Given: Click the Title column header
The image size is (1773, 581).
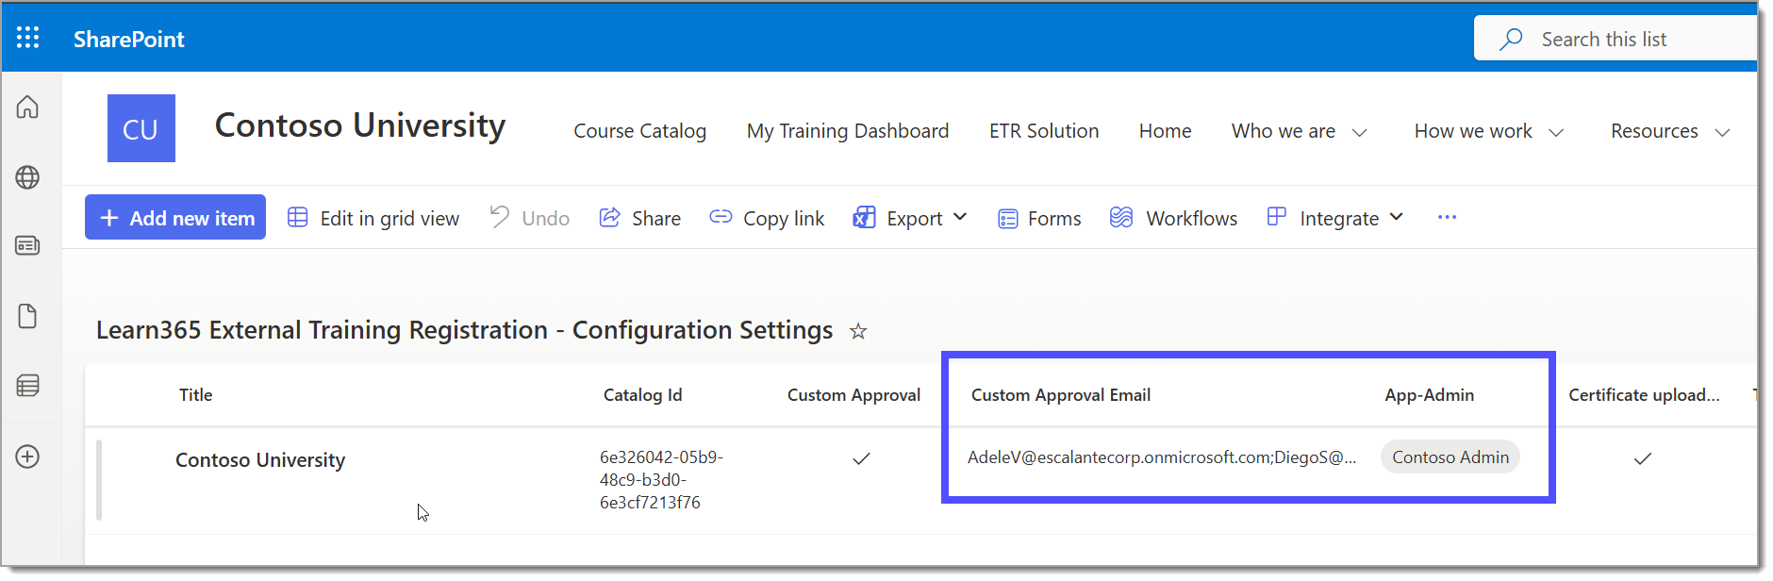Looking at the screenshot, I should [196, 395].
